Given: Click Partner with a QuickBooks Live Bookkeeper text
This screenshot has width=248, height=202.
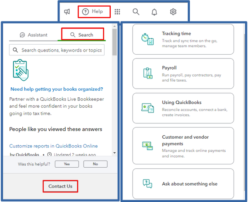Looking at the screenshot, I should click(x=57, y=106).
